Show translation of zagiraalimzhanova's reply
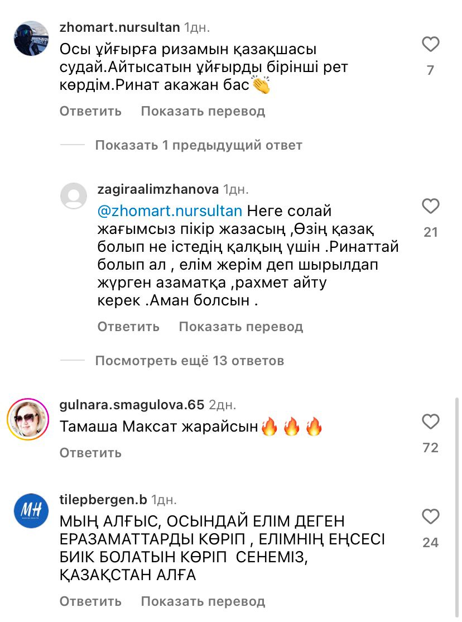The image size is (462, 622). tap(240, 327)
